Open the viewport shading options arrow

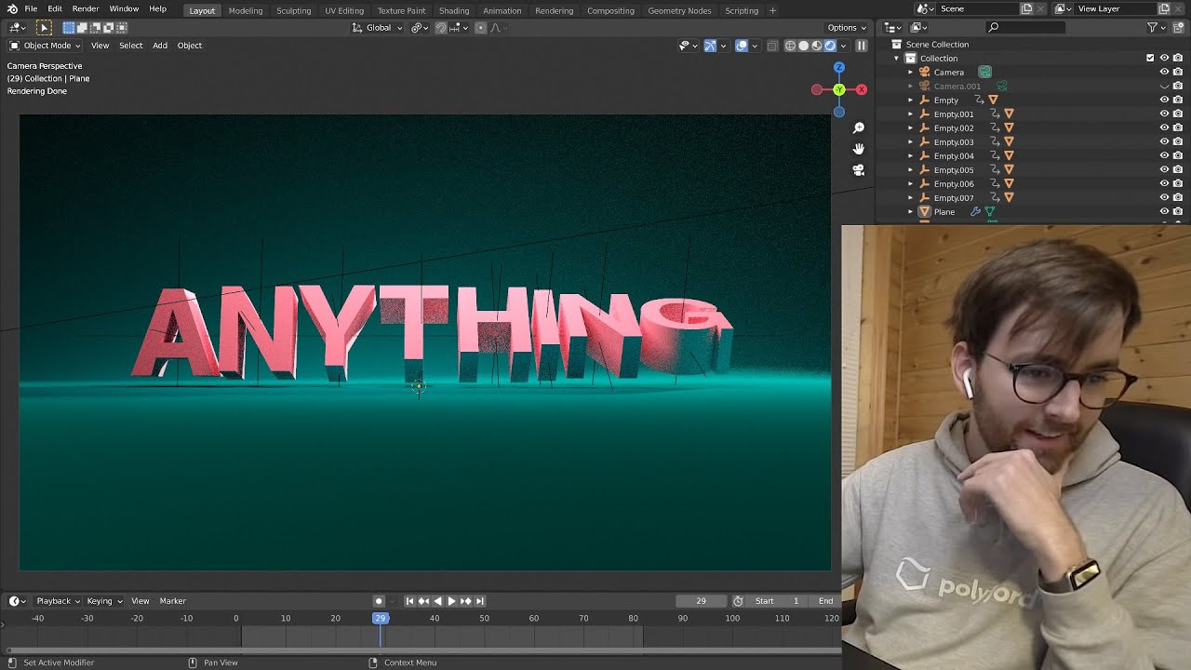click(x=844, y=46)
